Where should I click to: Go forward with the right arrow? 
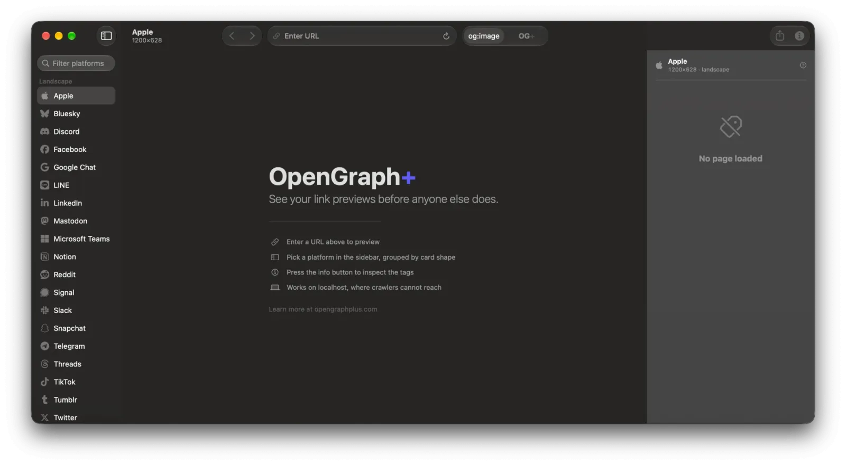coord(252,36)
